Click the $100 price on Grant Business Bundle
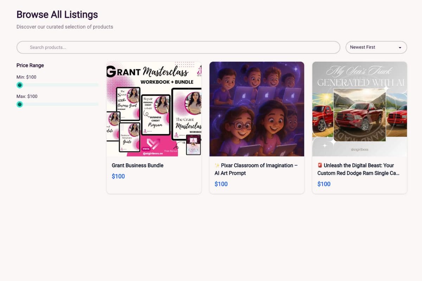Screen dimensions: 422x281 point(118,176)
